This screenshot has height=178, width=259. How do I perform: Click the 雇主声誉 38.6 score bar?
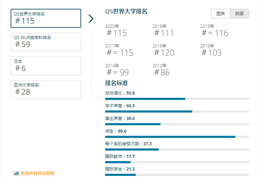click(x=177, y=124)
